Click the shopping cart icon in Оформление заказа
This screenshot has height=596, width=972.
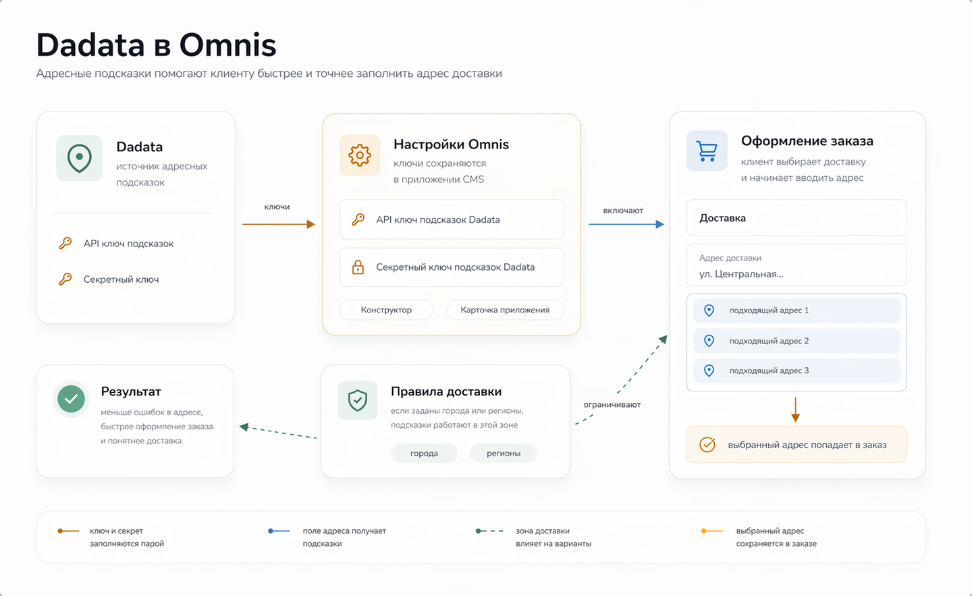tap(707, 151)
